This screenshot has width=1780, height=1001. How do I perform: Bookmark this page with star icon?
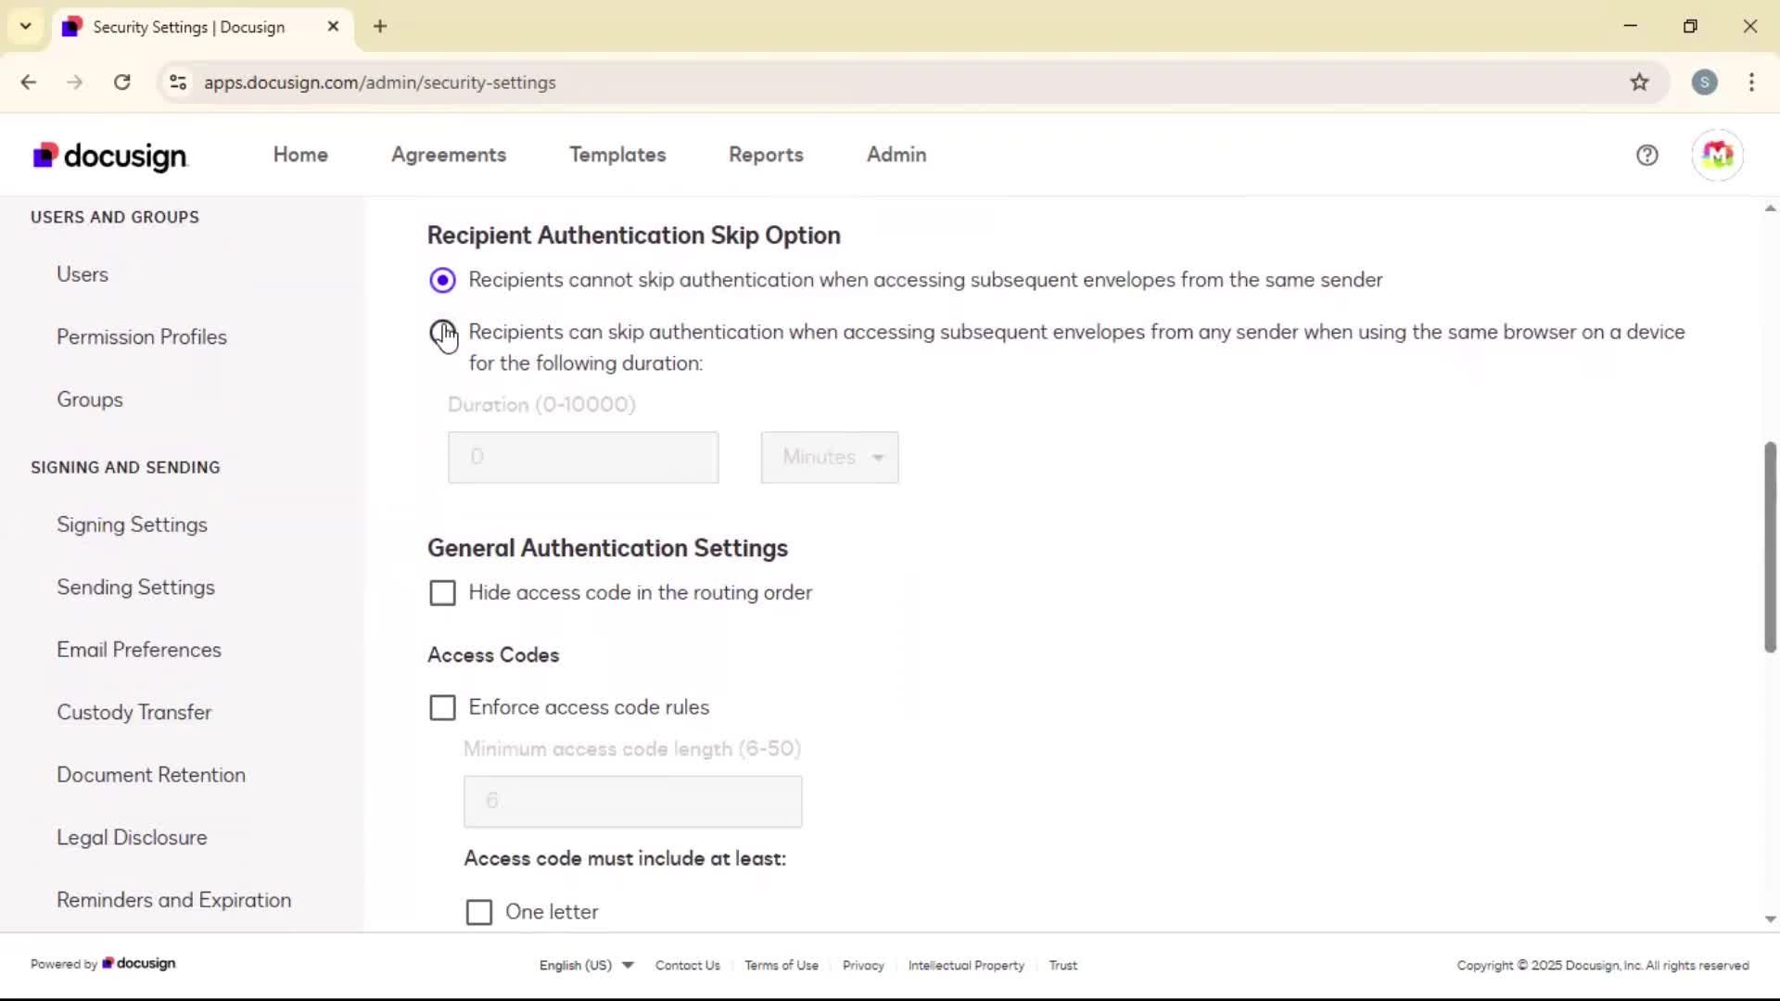pos(1639,82)
